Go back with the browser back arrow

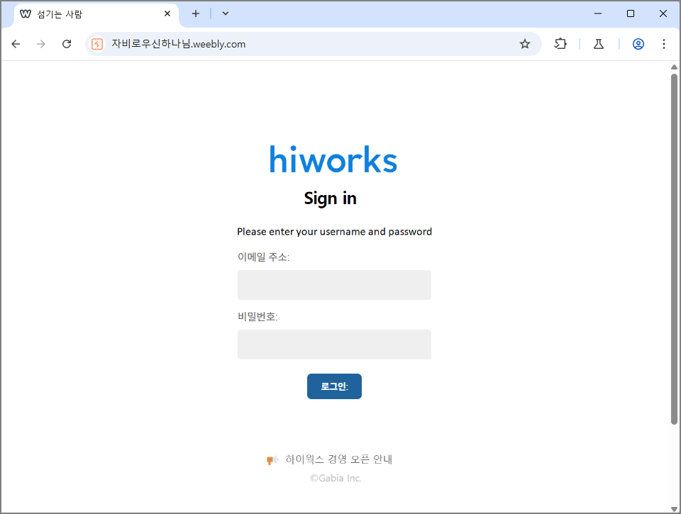[x=16, y=44]
